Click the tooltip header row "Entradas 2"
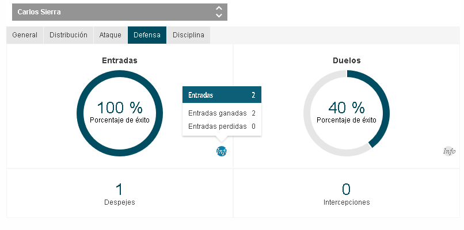This screenshot has height=230, width=464. (222, 95)
